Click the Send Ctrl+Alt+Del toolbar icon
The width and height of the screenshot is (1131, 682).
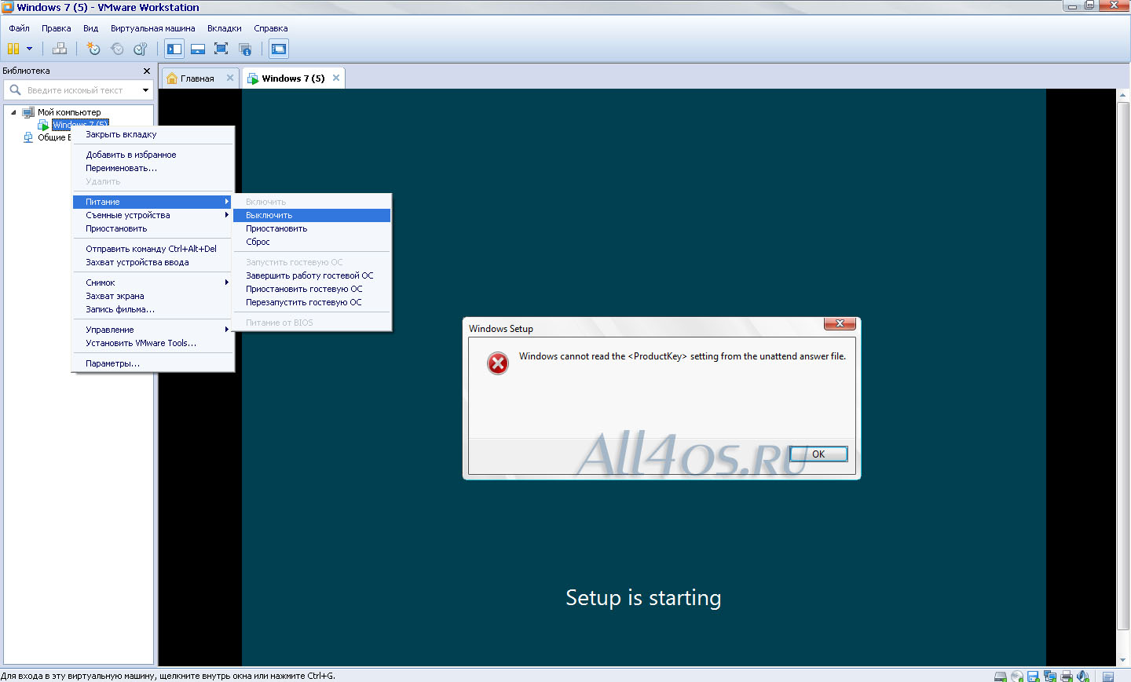point(60,49)
